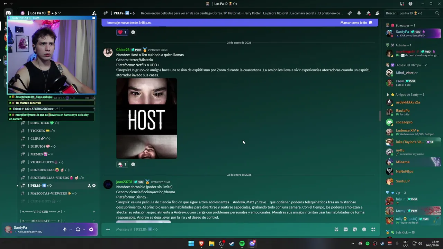Click the Mensaje # PELIS input box

point(221,229)
